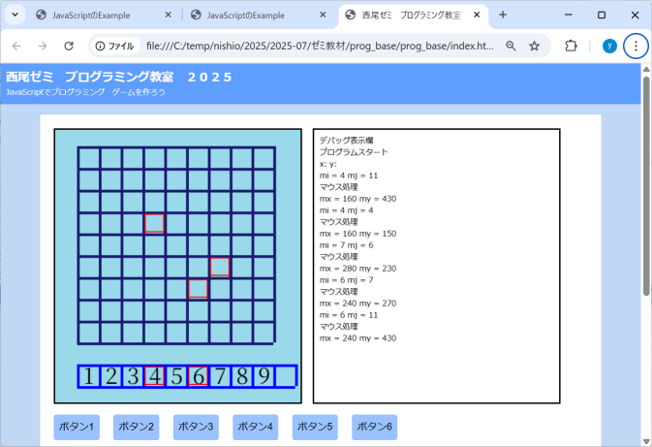Click the 'mx = 160 my = 150' log line
The image size is (652, 447).
tap(358, 234)
